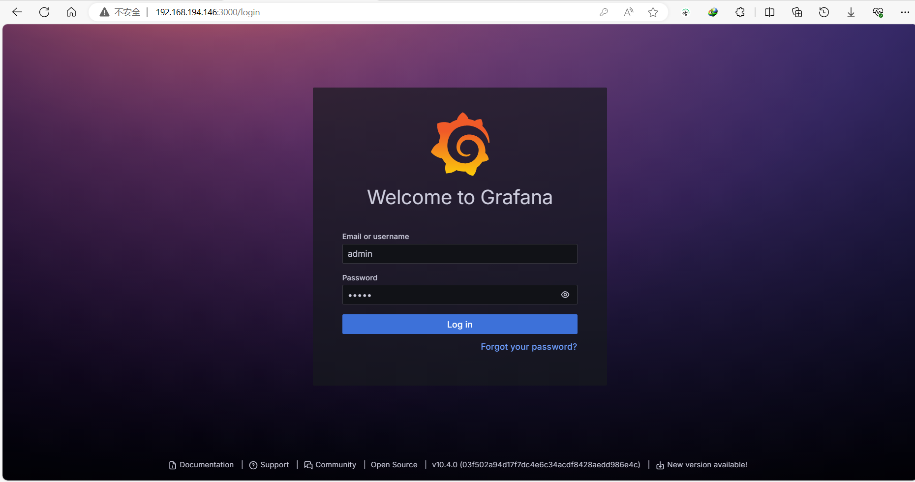Go back using the browser back arrow
This screenshot has height=482, width=915.
(x=17, y=12)
